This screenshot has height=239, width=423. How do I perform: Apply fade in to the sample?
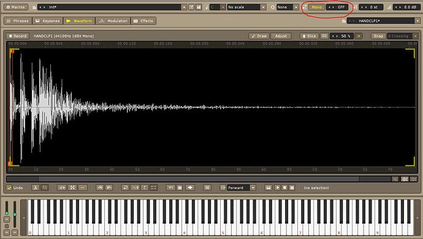(99, 188)
